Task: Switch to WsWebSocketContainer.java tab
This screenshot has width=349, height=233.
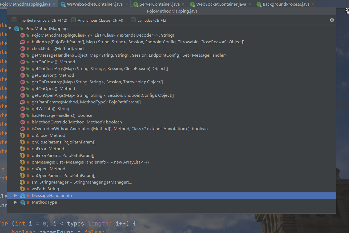Action: (94, 4)
